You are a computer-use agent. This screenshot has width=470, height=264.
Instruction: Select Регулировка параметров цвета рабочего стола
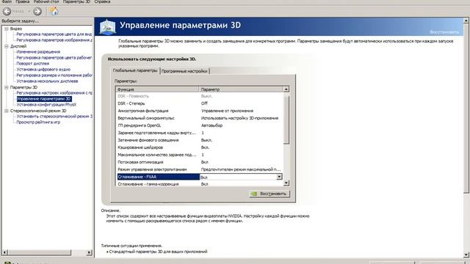click(54, 58)
